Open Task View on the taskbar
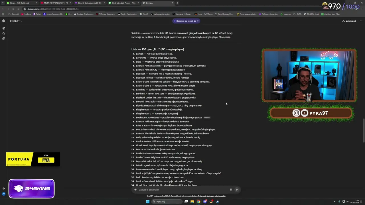The height and width of the screenshot is (205, 365). pyautogui.click(x=186, y=202)
